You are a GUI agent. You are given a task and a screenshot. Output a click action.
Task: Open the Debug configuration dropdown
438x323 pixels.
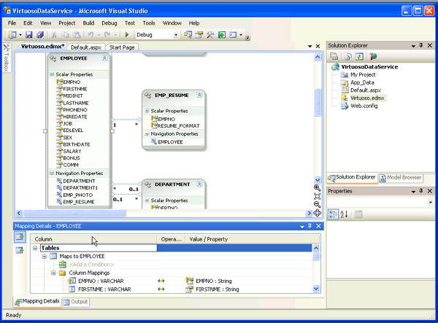point(176,34)
